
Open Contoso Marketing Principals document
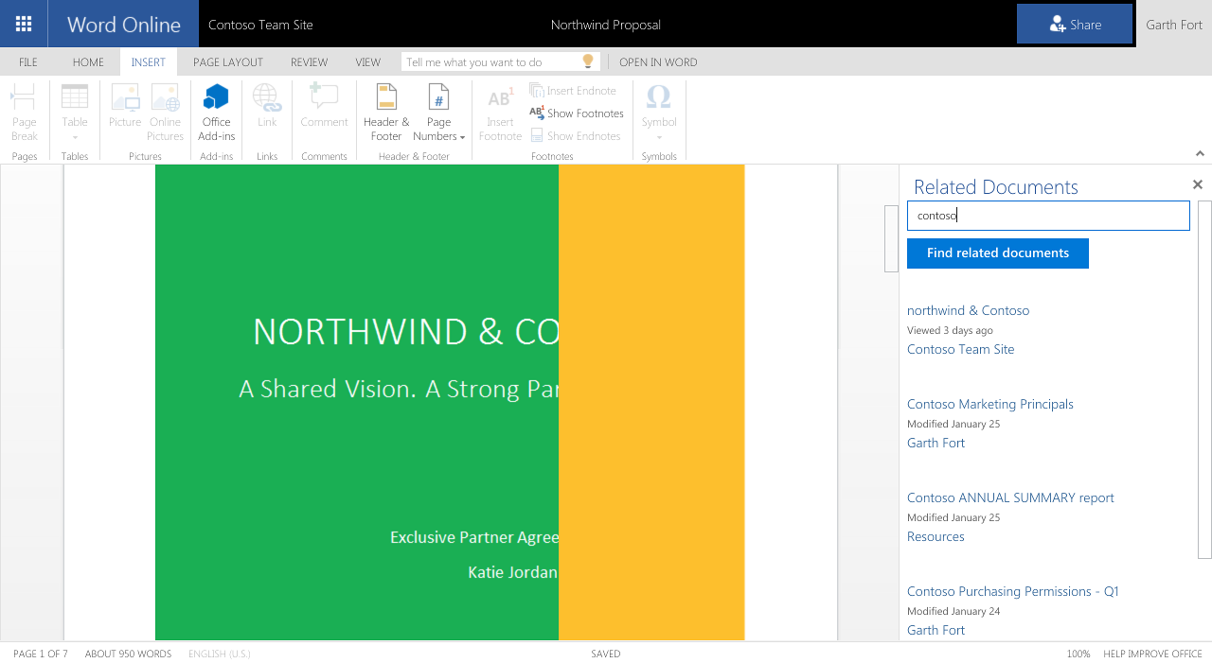click(x=990, y=404)
